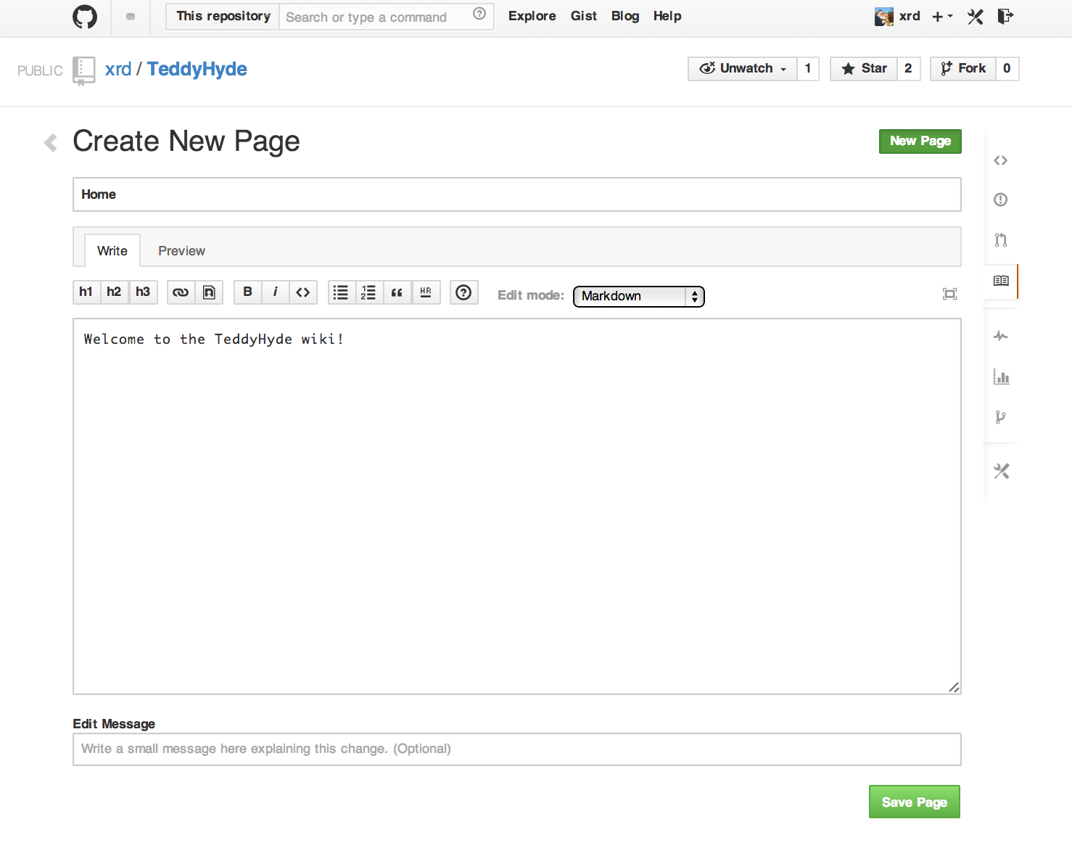The width and height of the screenshot is (1072, 856).
Task: Open the Edit mode Markdown dropdown
Action: [x=638, y=296]
